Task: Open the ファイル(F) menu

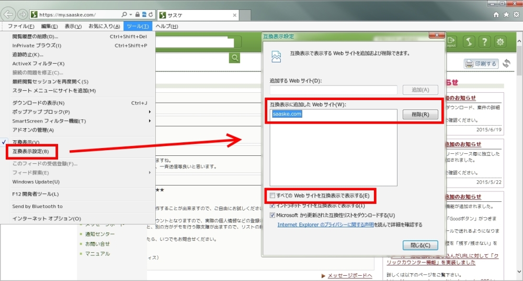Action: (x=21, y=26)
